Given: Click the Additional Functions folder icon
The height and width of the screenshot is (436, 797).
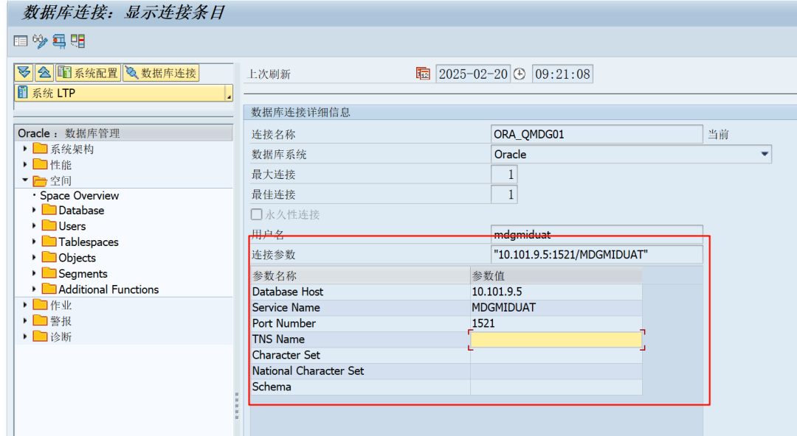Looking at the screenshot, I should pos(49,289).
